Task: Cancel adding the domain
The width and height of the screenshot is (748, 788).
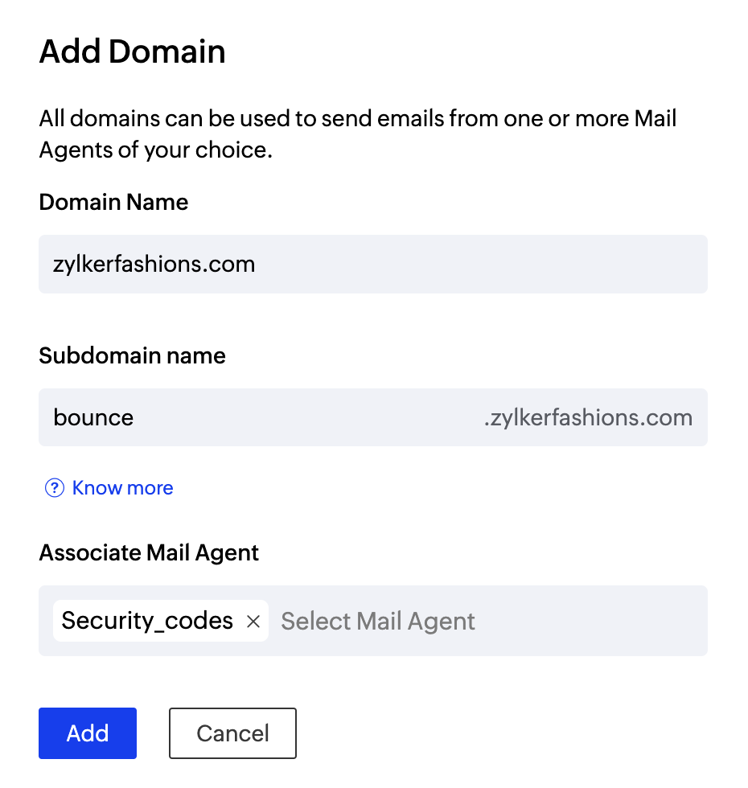Action: tap(232, 733)
